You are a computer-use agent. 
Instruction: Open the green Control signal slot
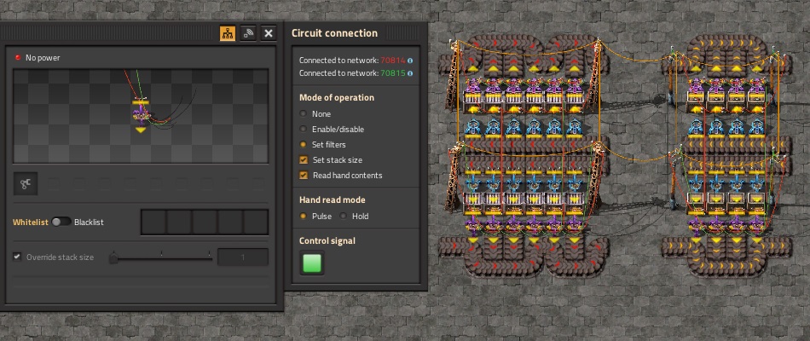coord(312,263)
